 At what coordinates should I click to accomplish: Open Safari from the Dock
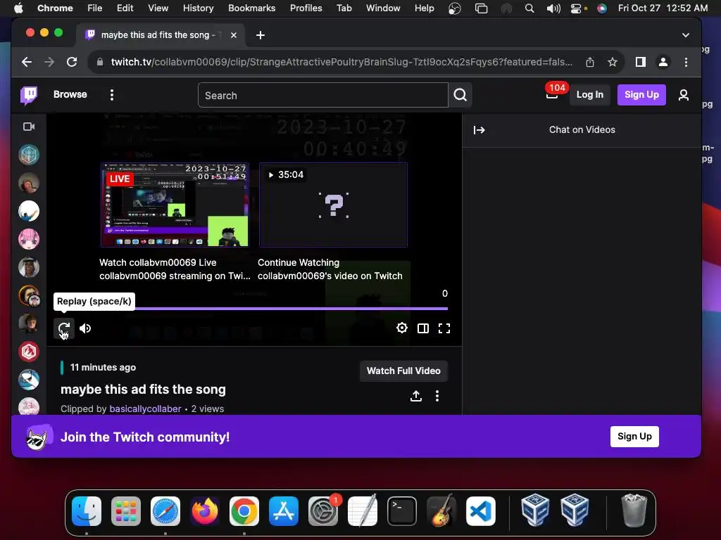point(165,511)
